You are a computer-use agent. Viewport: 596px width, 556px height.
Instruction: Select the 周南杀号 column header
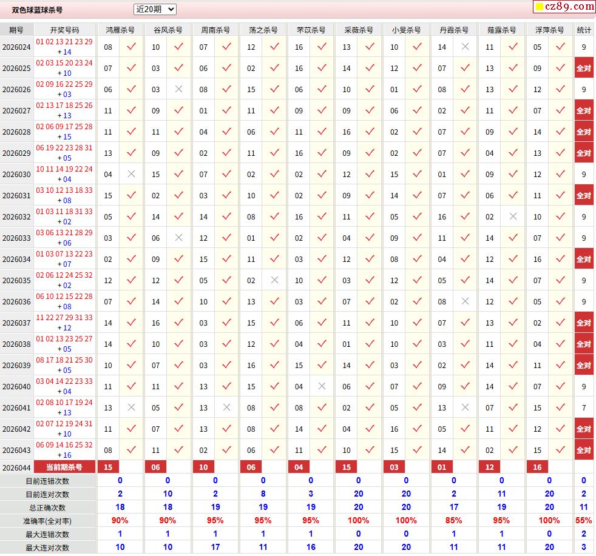point(215,30)
